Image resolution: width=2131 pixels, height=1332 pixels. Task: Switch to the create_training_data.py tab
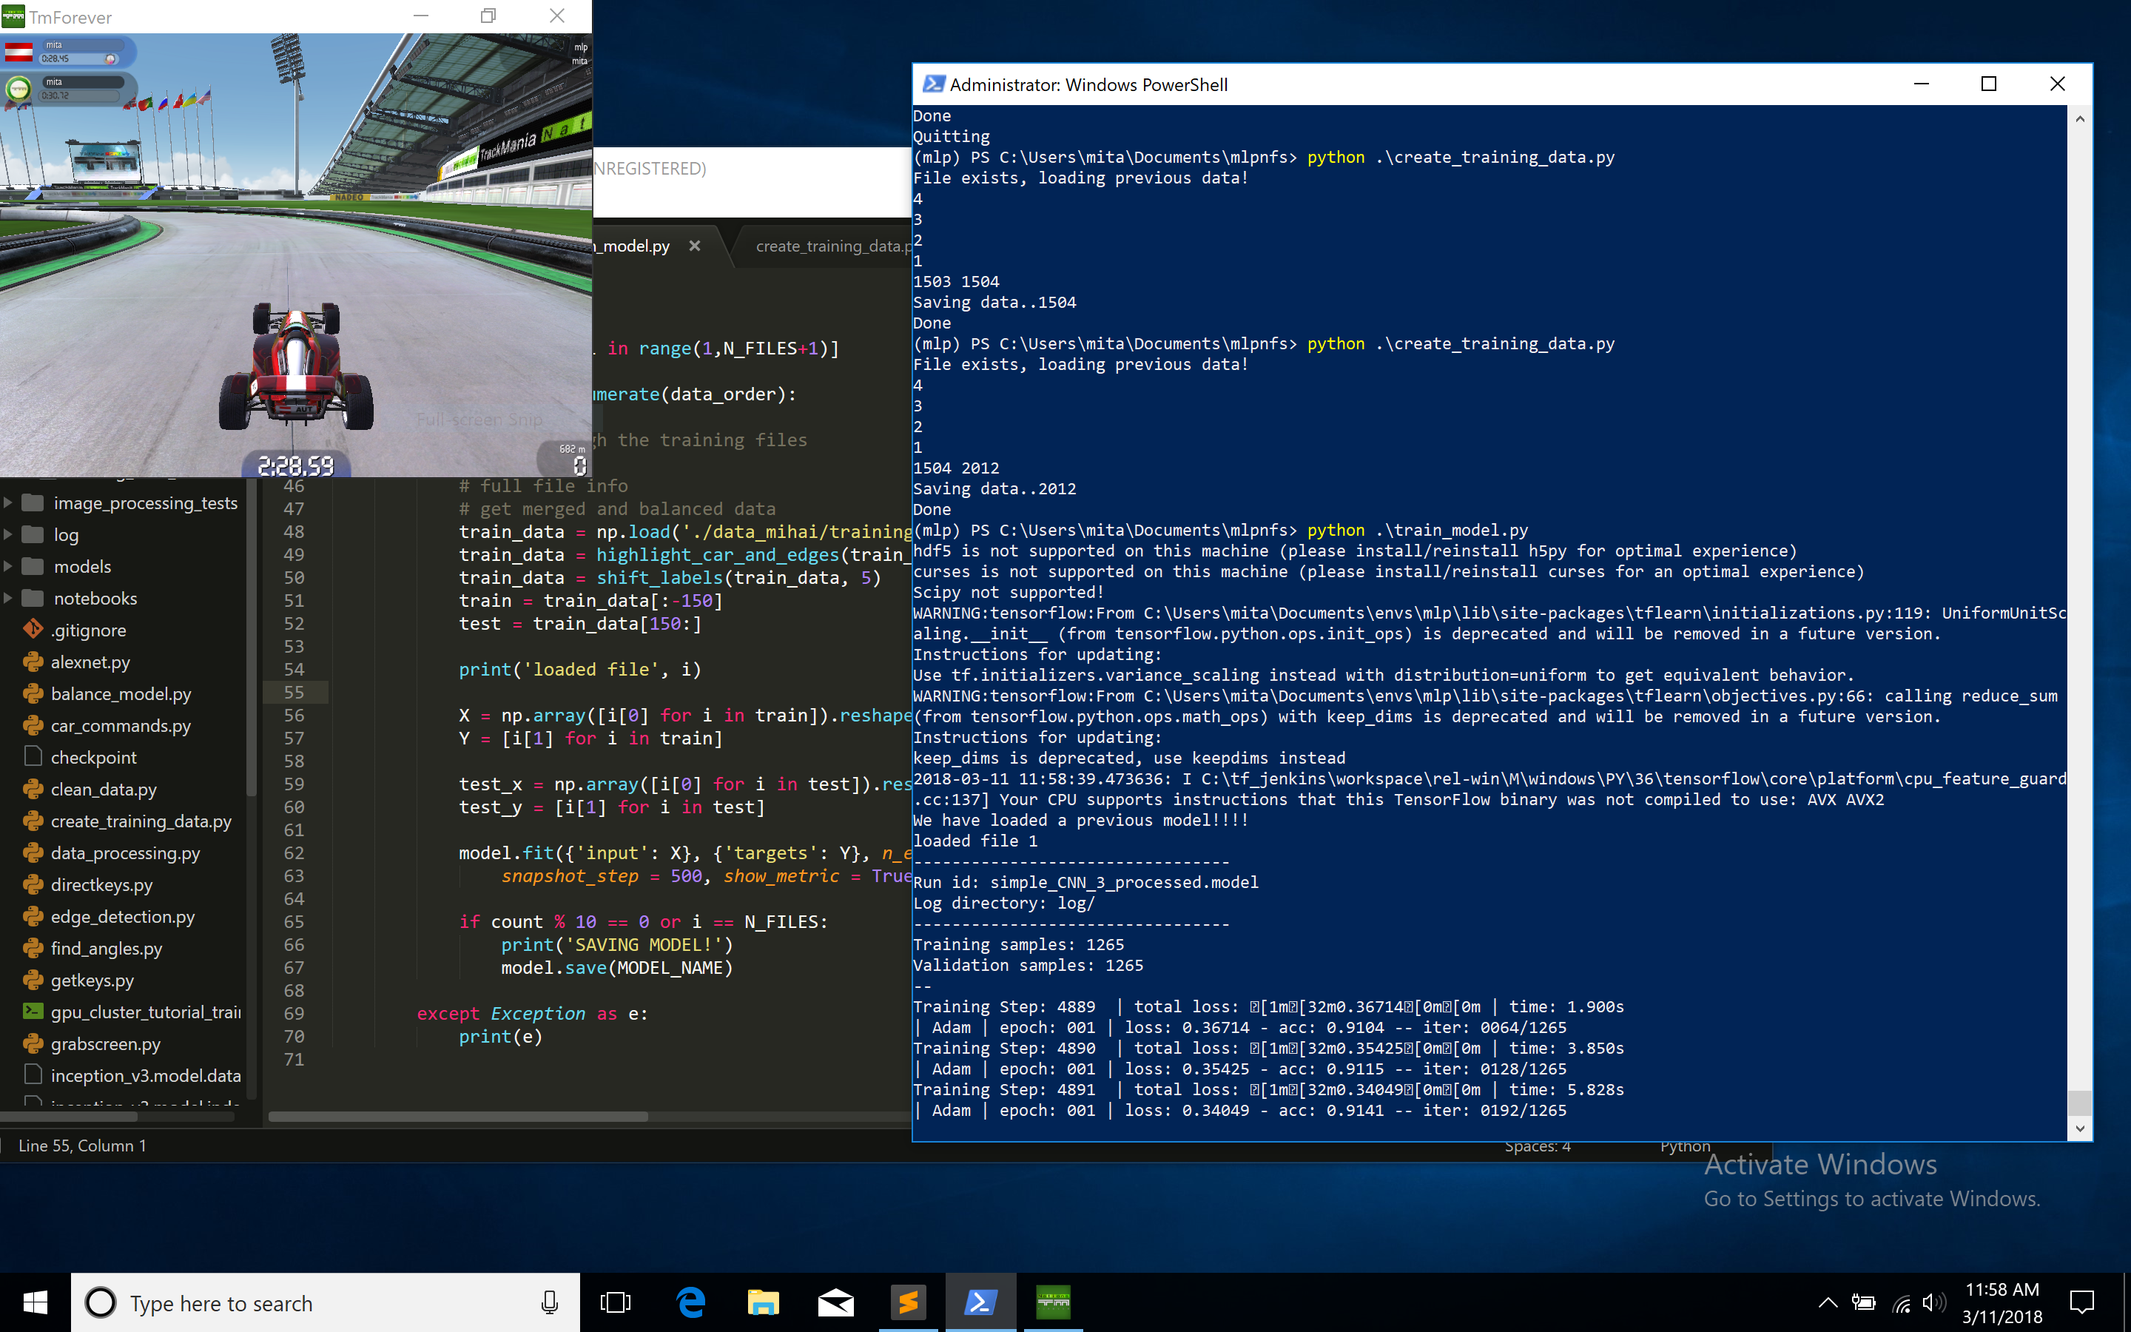click(x=831, y=246)
